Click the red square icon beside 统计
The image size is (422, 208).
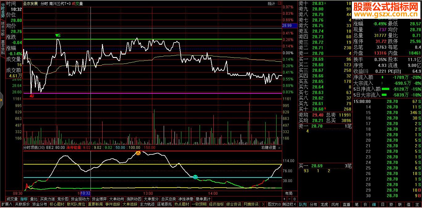(279, 4)
